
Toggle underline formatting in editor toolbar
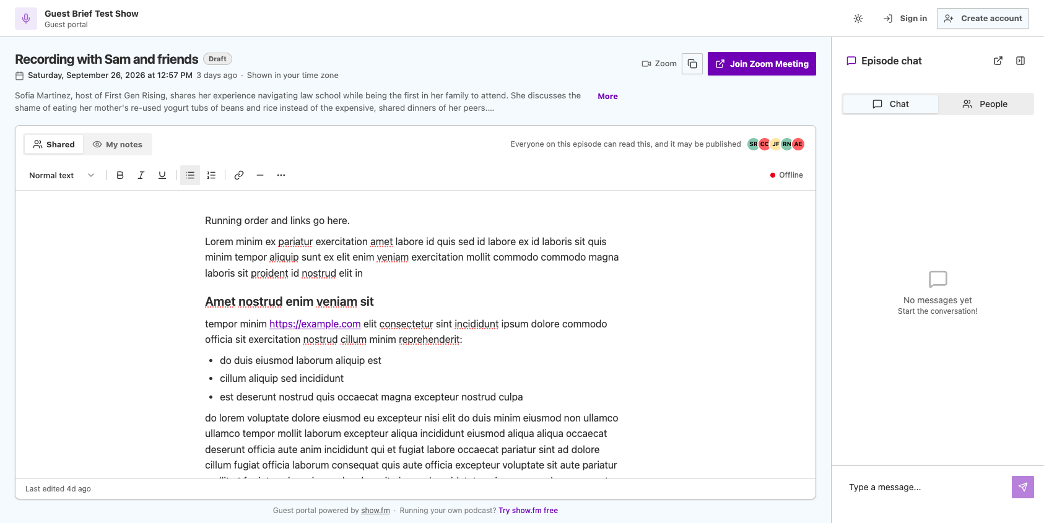[x=162, y=175]
